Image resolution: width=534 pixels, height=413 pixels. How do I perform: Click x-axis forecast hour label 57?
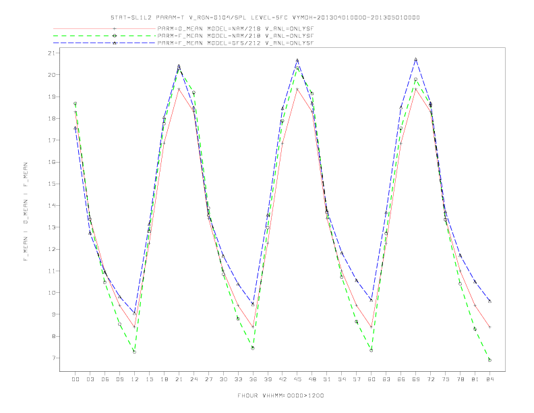click(x=357, y=379)
